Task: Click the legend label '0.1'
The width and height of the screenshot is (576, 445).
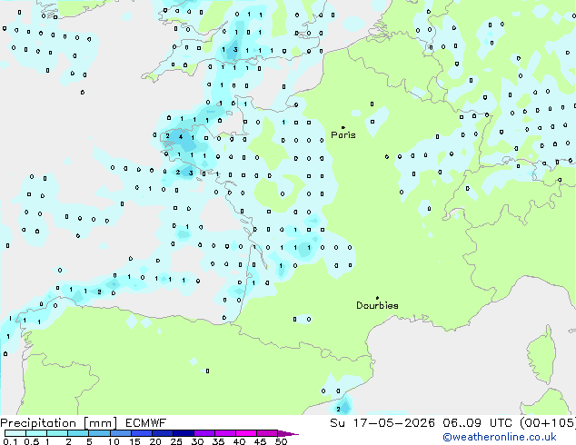Action: coord(10,441)
